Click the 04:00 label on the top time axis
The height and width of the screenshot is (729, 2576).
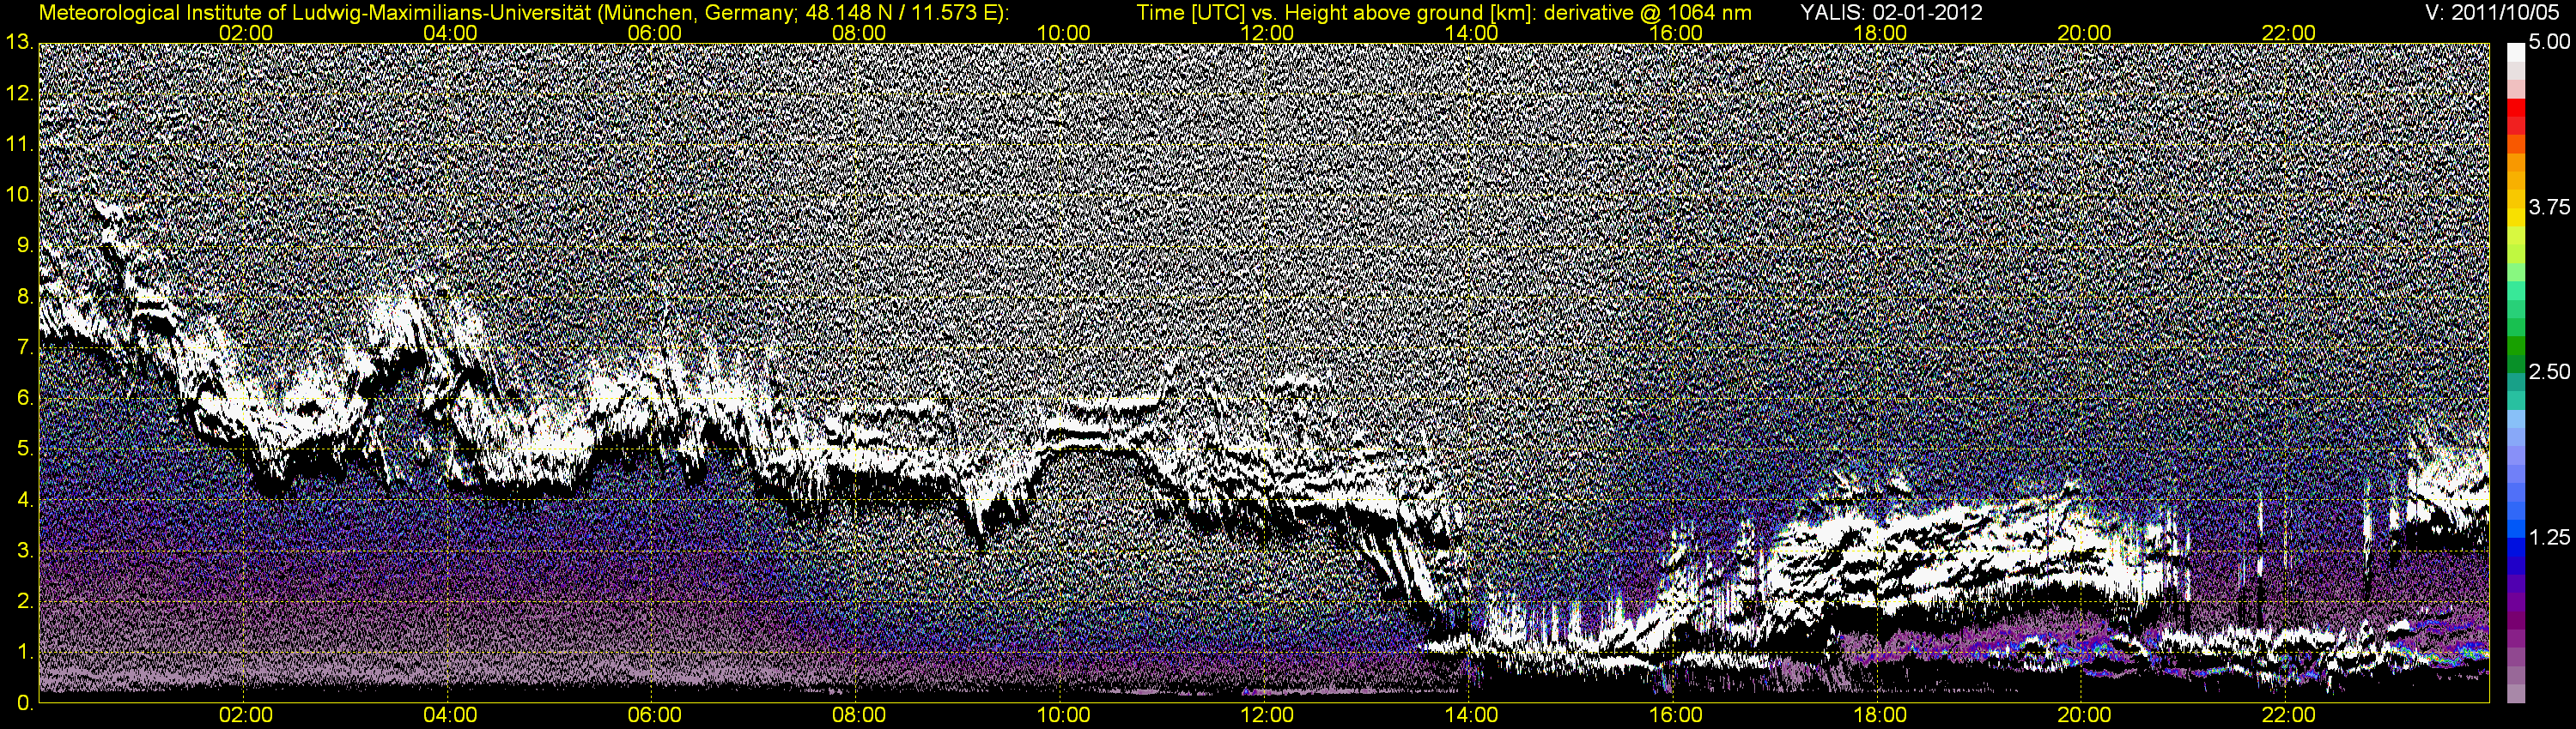point(450,33)
